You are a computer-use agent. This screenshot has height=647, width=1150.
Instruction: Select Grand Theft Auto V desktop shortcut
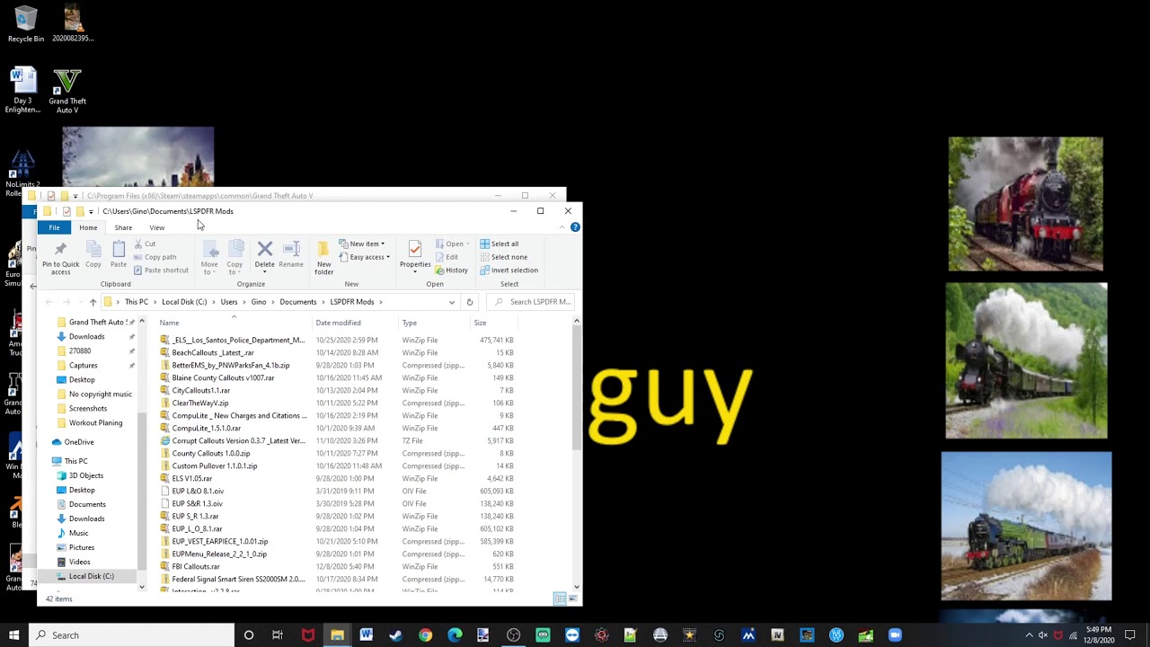coord(67,91)
